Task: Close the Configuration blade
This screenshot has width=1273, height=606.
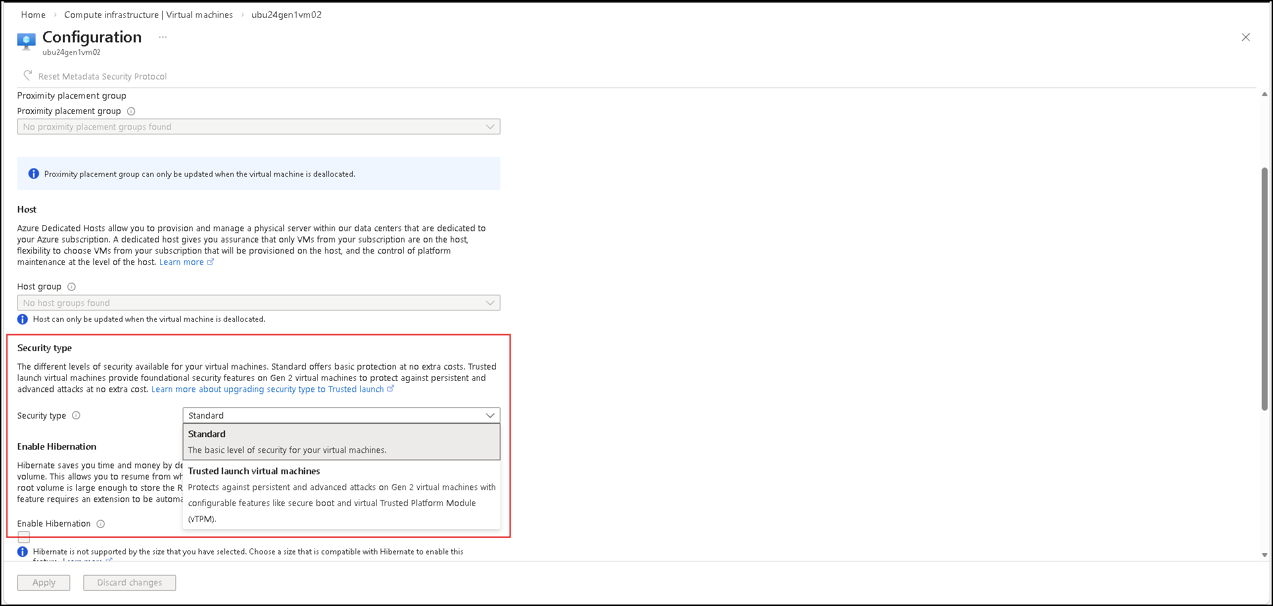Action: (x=1246, y=37)
